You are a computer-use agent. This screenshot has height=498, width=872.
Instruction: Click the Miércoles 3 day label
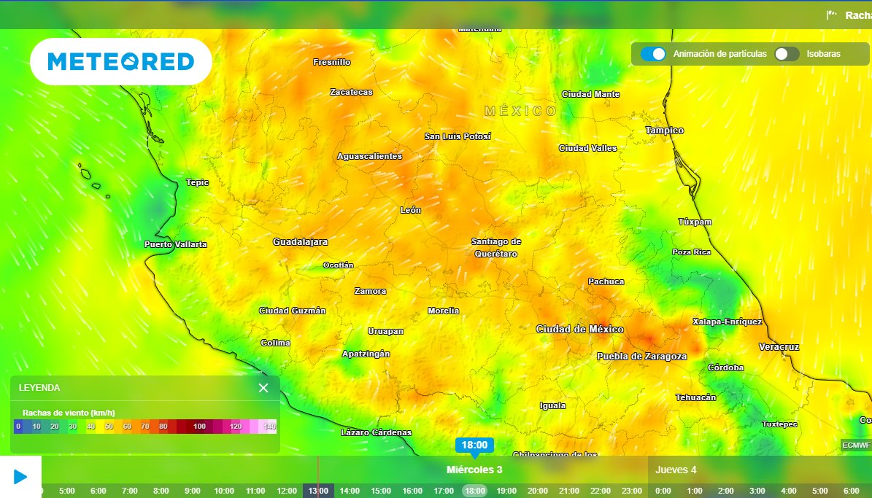[x=474, y=470]
